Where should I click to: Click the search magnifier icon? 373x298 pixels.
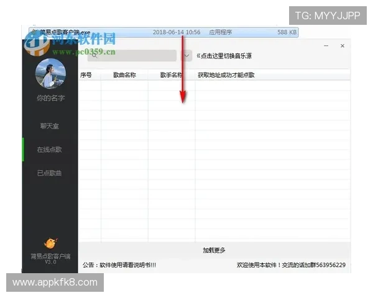coord(94,56)
